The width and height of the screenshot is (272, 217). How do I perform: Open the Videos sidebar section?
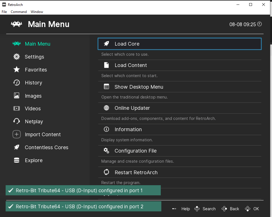33,108
